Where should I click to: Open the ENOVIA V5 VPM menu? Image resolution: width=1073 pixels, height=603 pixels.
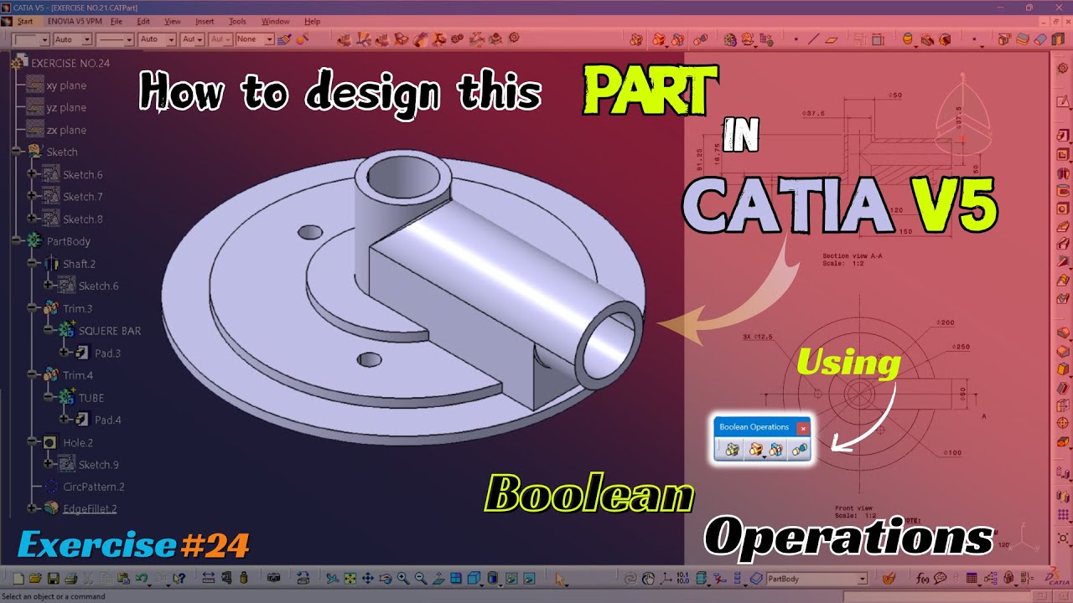pyautogui.click(x=74, y=21)
